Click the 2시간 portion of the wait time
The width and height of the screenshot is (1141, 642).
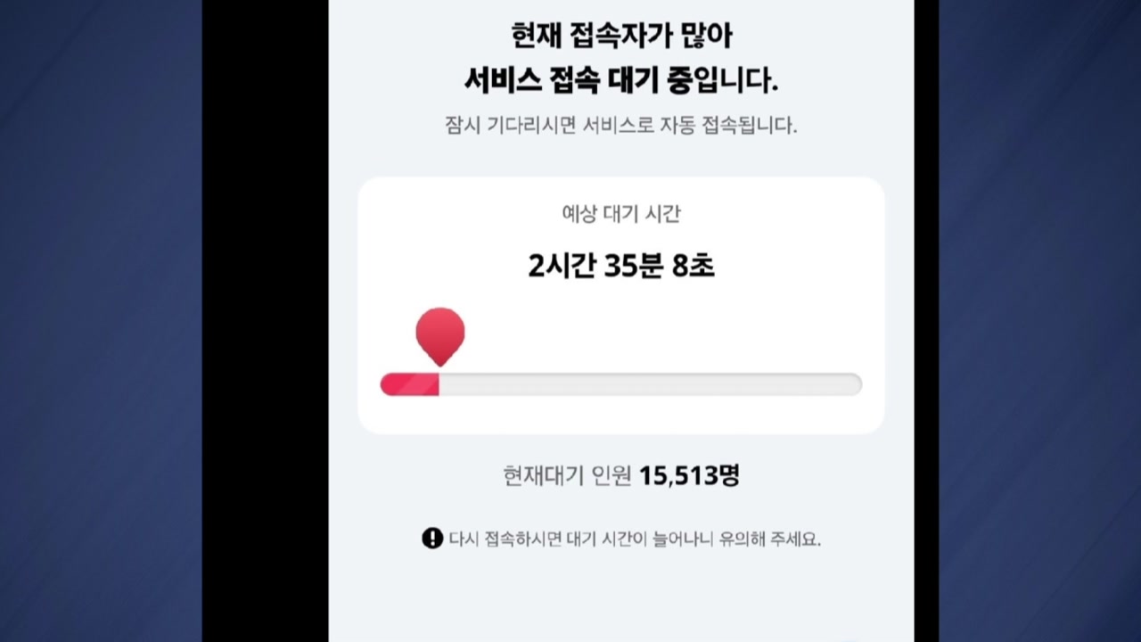click(560, 266)
